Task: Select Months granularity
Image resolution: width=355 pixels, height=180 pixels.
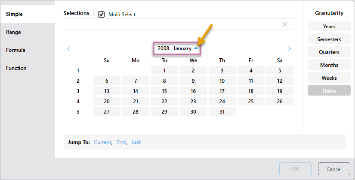Action: (x=329, y=65)
